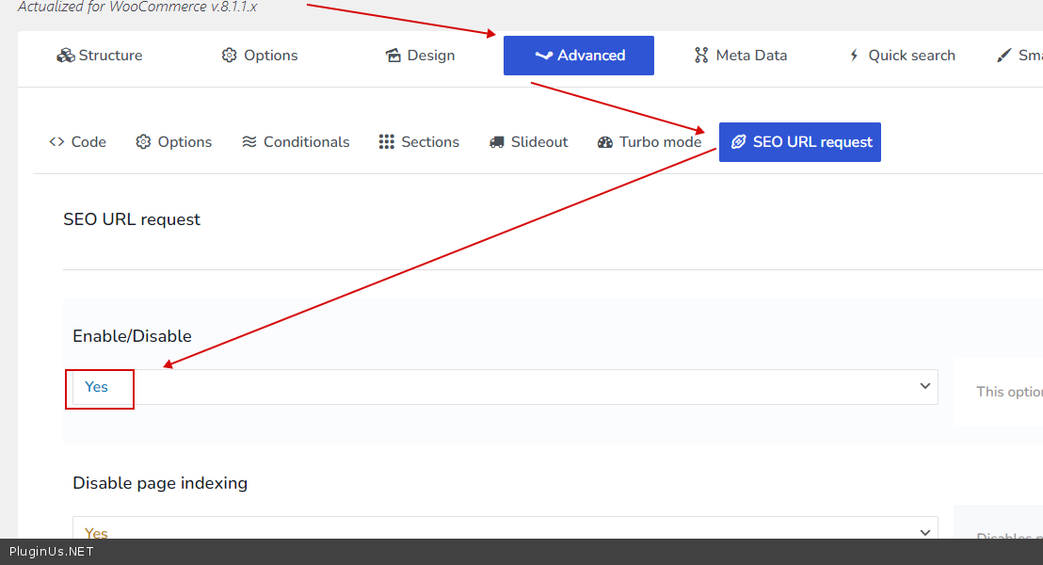The image size is (1043, 565).
Task: Click the Sections grid icon
Action: [387, 142]
